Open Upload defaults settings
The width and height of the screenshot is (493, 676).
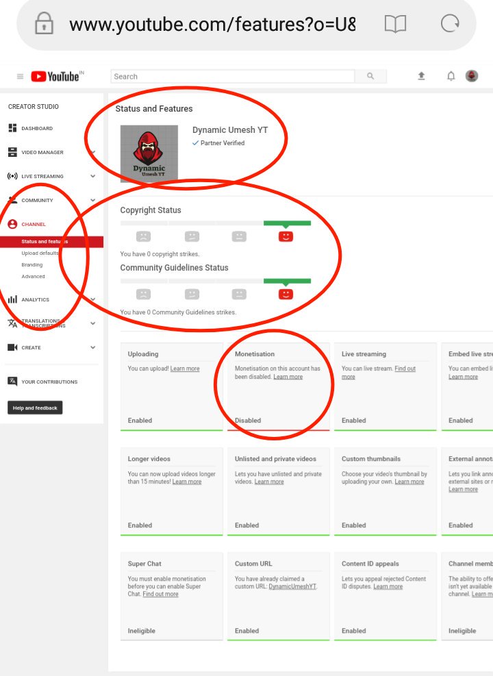[x=40, y=253]
